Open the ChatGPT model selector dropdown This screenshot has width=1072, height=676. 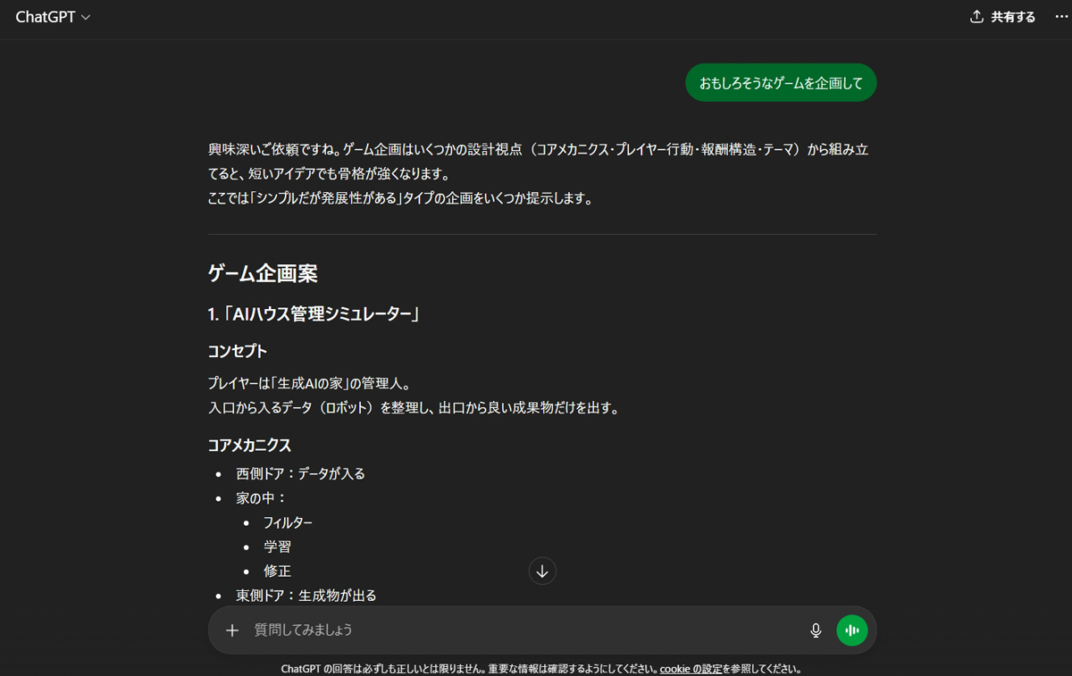pos(53,17)
